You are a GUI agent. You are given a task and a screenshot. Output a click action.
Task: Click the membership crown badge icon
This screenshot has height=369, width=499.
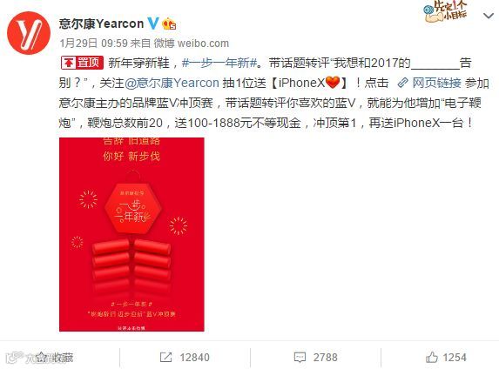point(169,23)
